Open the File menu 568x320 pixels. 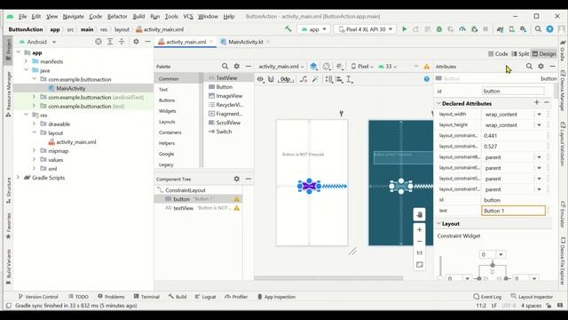(x=22, y=16)
